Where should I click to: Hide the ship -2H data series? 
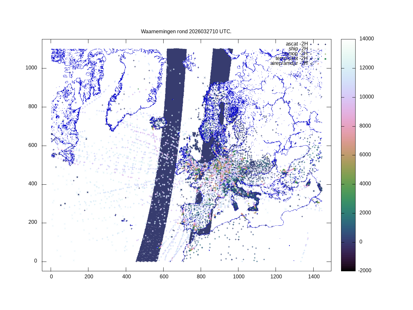tap(298, 49)
